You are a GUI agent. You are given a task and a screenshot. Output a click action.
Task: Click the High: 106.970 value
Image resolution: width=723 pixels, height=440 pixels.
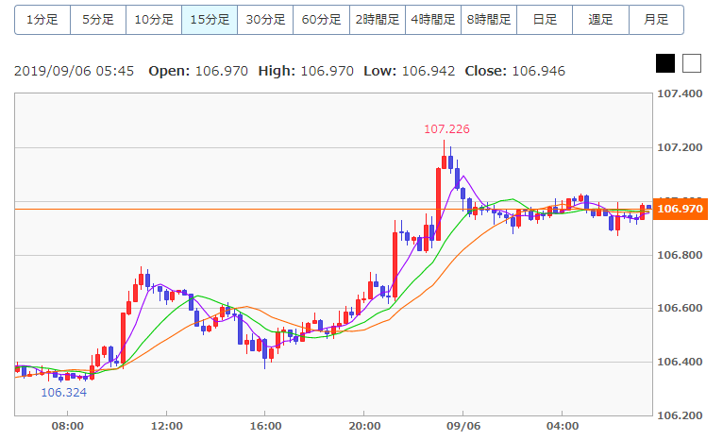306,71
